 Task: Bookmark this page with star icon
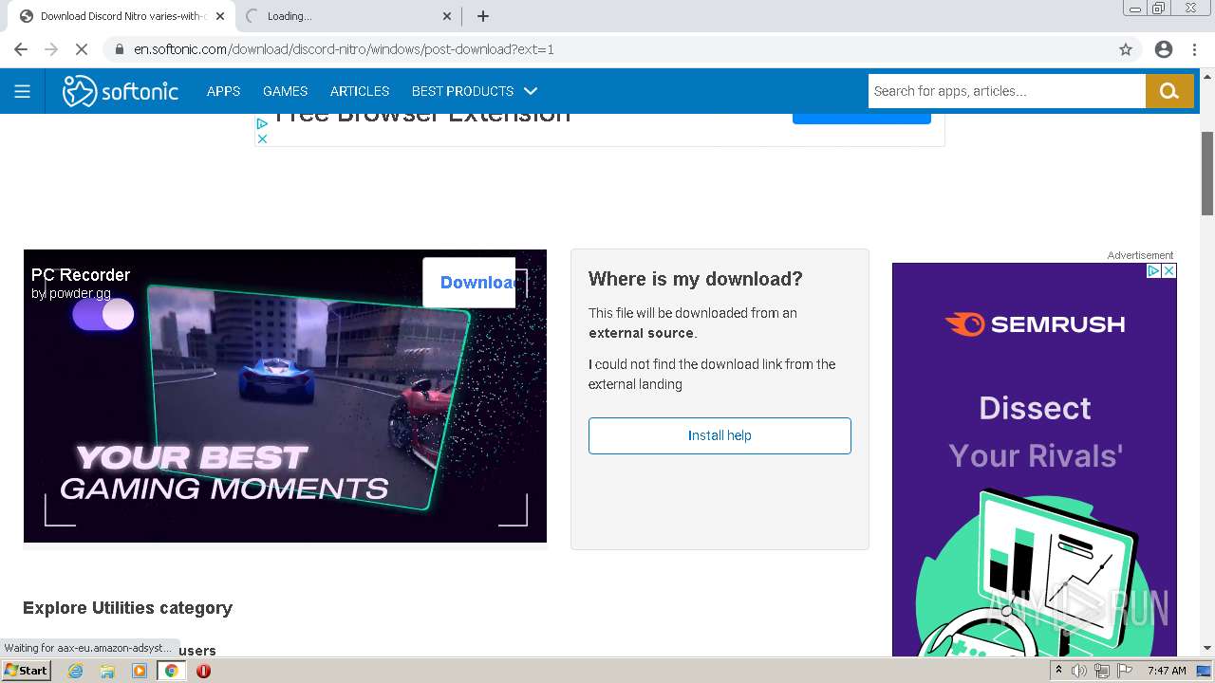tap(1126, 49)
